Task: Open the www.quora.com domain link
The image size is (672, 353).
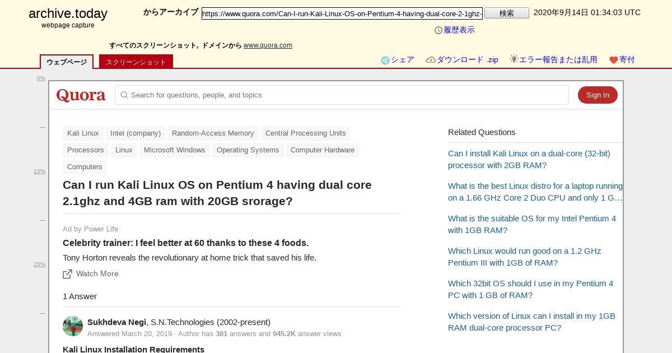Action: (268, 45)
